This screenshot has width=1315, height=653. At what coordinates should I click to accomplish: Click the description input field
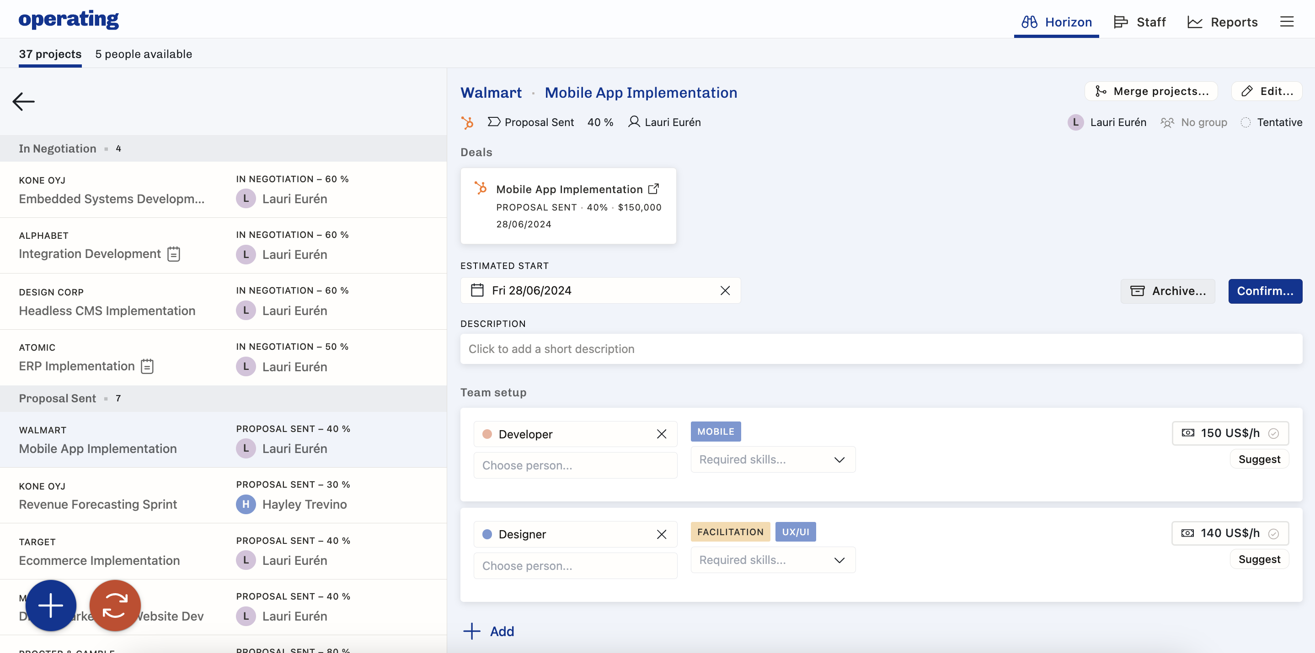pyautogui.click(x=881, y=349)
